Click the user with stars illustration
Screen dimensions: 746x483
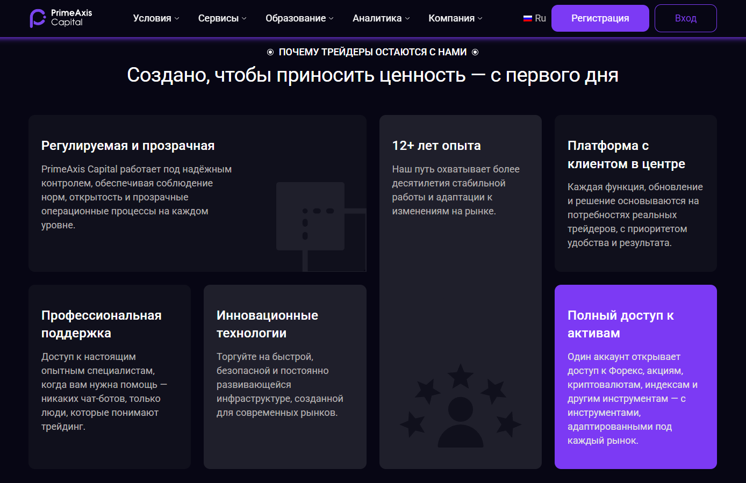pos(460,407)
